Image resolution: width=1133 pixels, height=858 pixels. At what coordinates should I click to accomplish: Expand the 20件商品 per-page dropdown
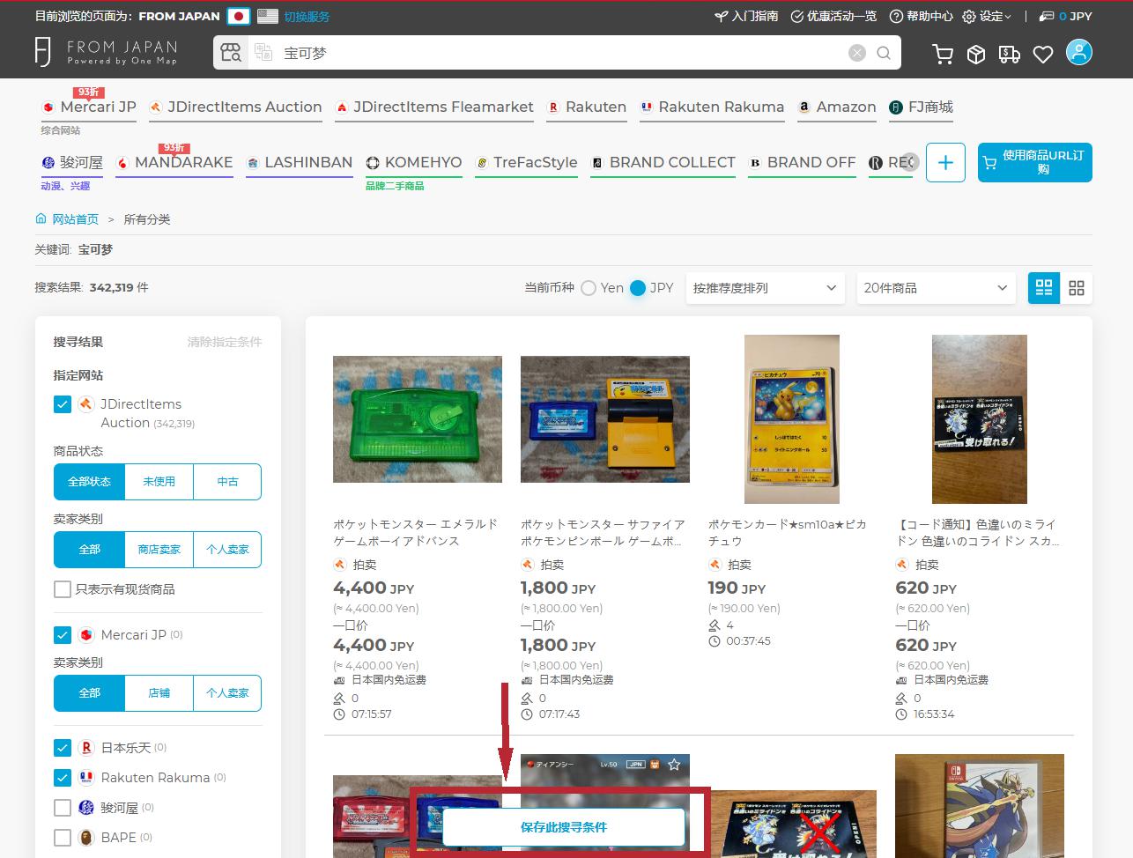coord(935,288)
